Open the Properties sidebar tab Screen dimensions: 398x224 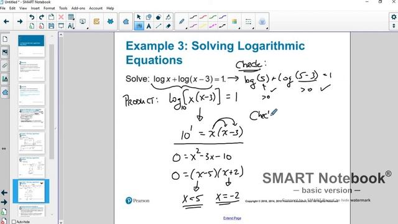pos(5,79)
